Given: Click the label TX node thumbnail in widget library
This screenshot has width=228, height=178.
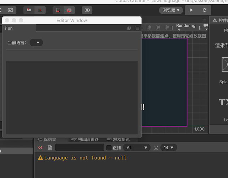Looking at the screenshot, I should click(223, 102).
